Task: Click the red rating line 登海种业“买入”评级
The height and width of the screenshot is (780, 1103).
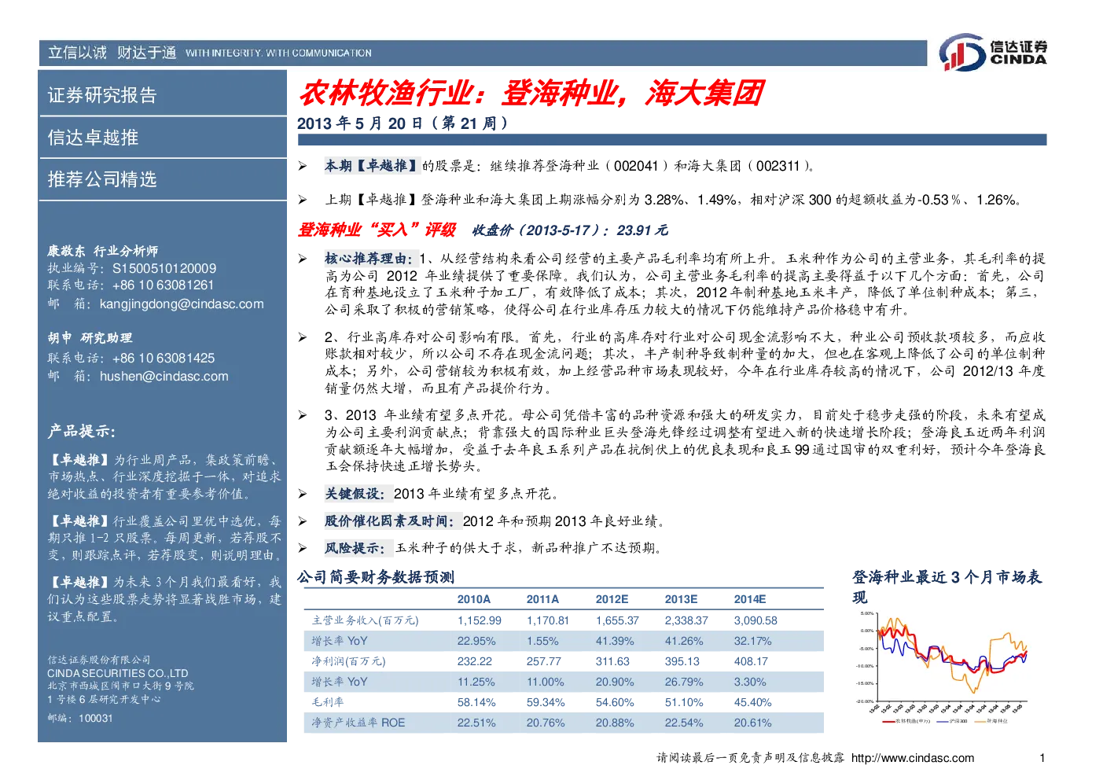Action: coord(377,230)
